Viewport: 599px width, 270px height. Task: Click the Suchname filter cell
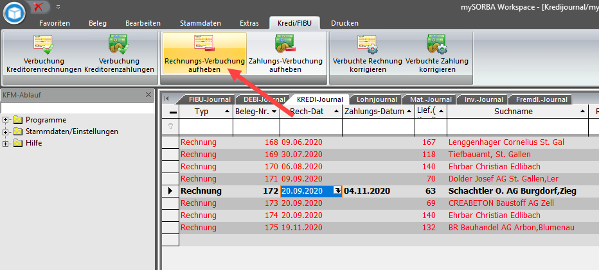517,127
